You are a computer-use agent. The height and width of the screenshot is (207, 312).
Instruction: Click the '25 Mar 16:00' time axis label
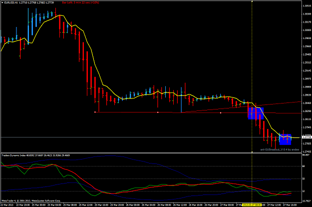(101, 205)
